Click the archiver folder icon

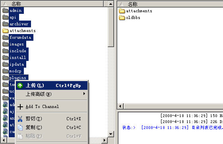coord(6,24)
